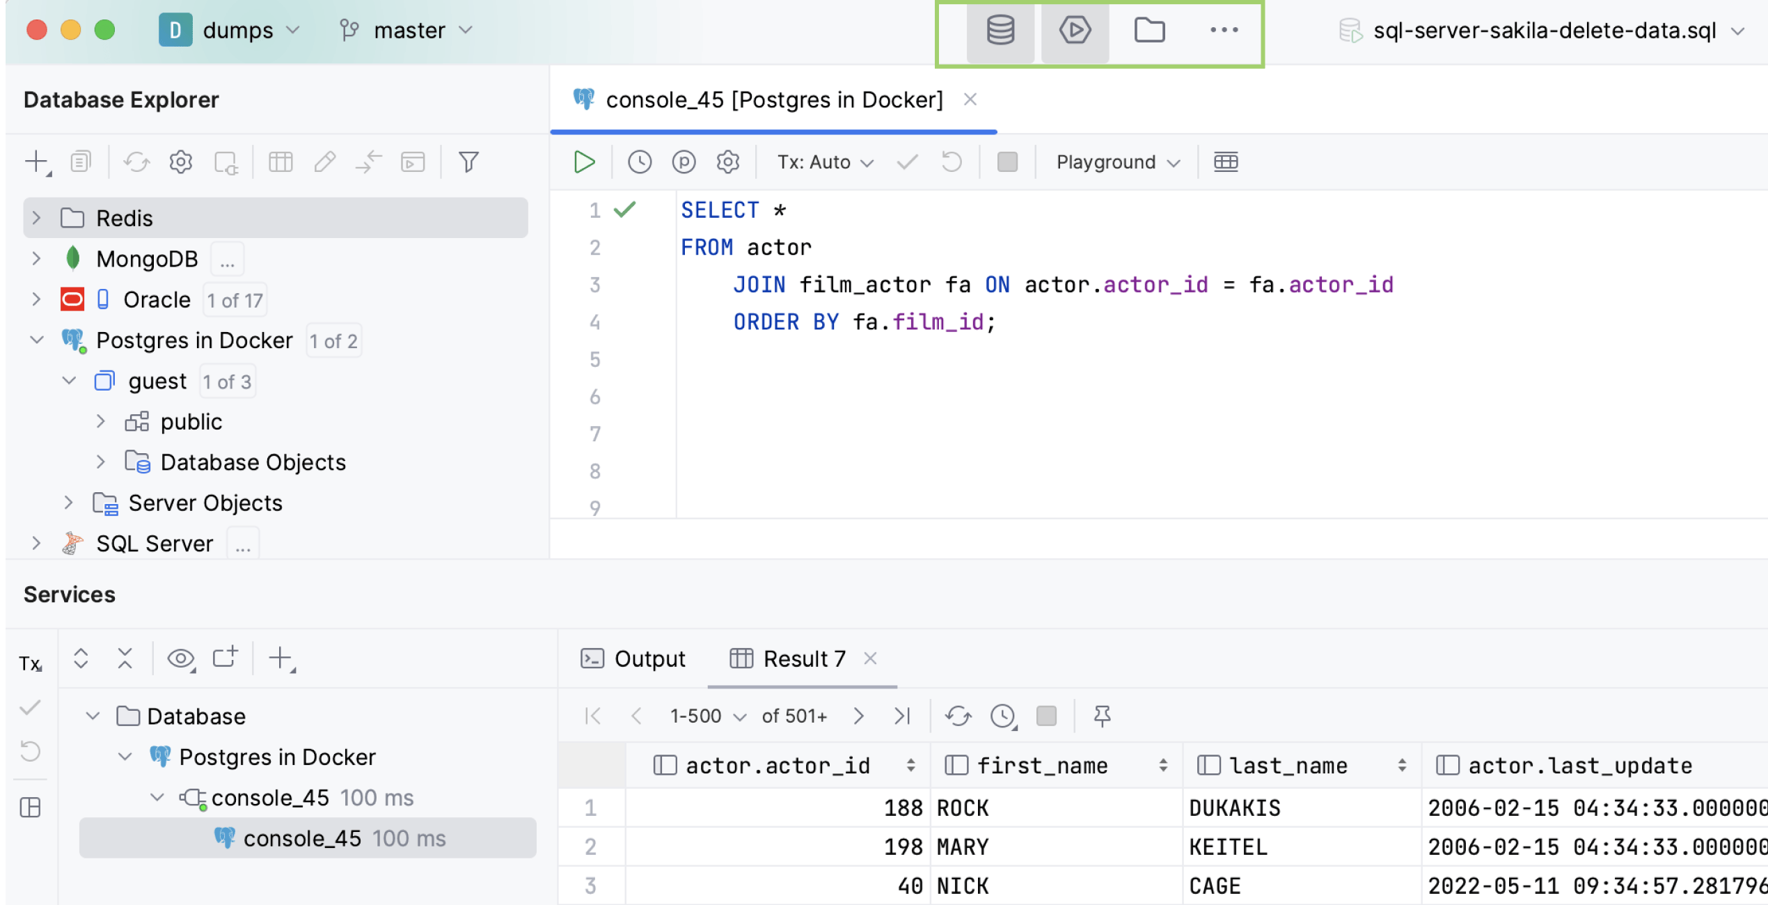Click the Database tool window icon
The image size is (1768, 905).
1000,31
